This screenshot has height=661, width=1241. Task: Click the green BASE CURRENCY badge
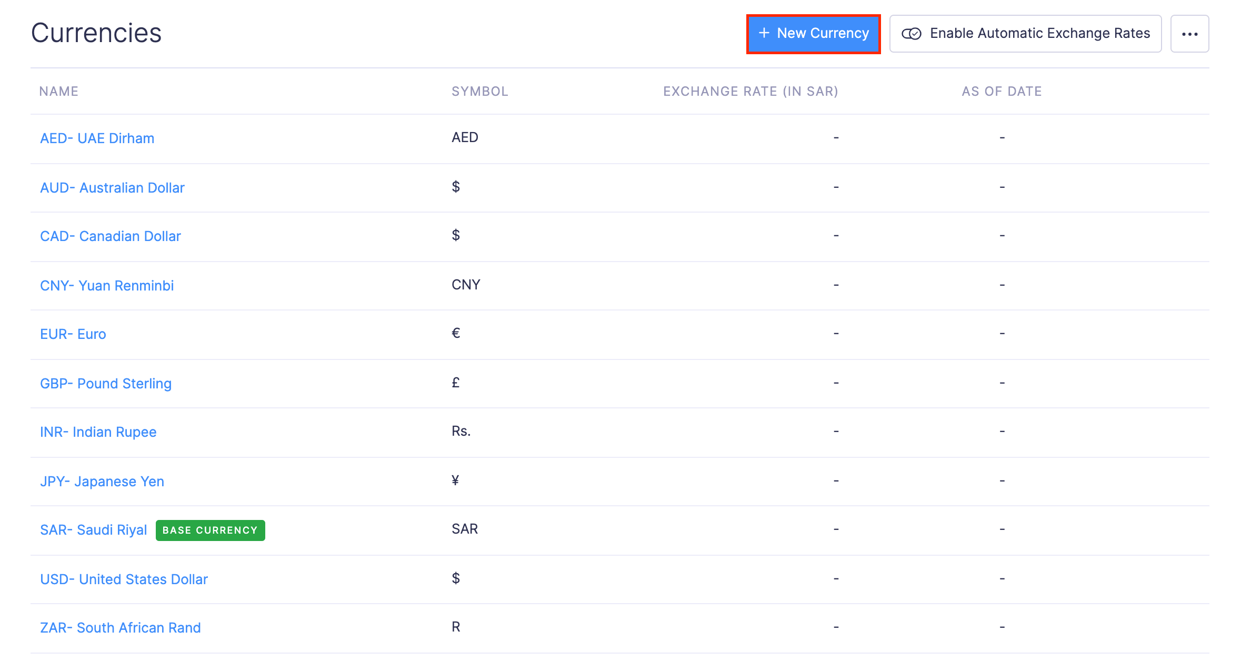(210, 530)
